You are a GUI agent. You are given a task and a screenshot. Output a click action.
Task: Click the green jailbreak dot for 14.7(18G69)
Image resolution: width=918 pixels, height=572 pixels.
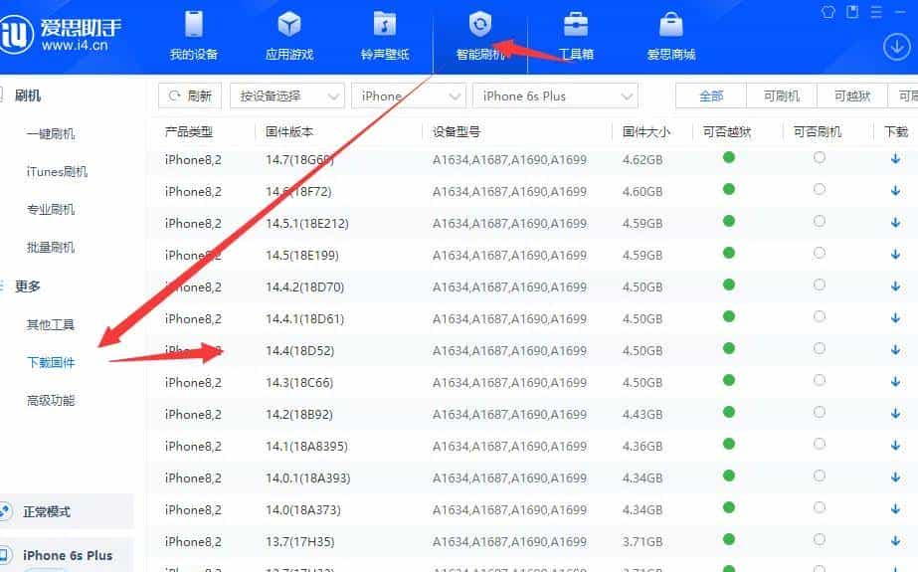point(729,157)
